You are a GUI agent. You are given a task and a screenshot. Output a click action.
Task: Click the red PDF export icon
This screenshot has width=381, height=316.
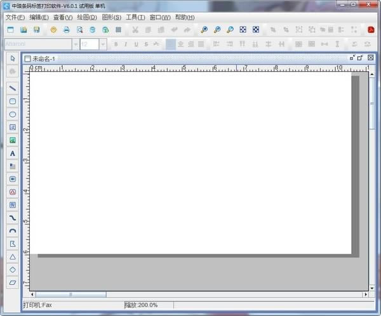coord(371,30)
